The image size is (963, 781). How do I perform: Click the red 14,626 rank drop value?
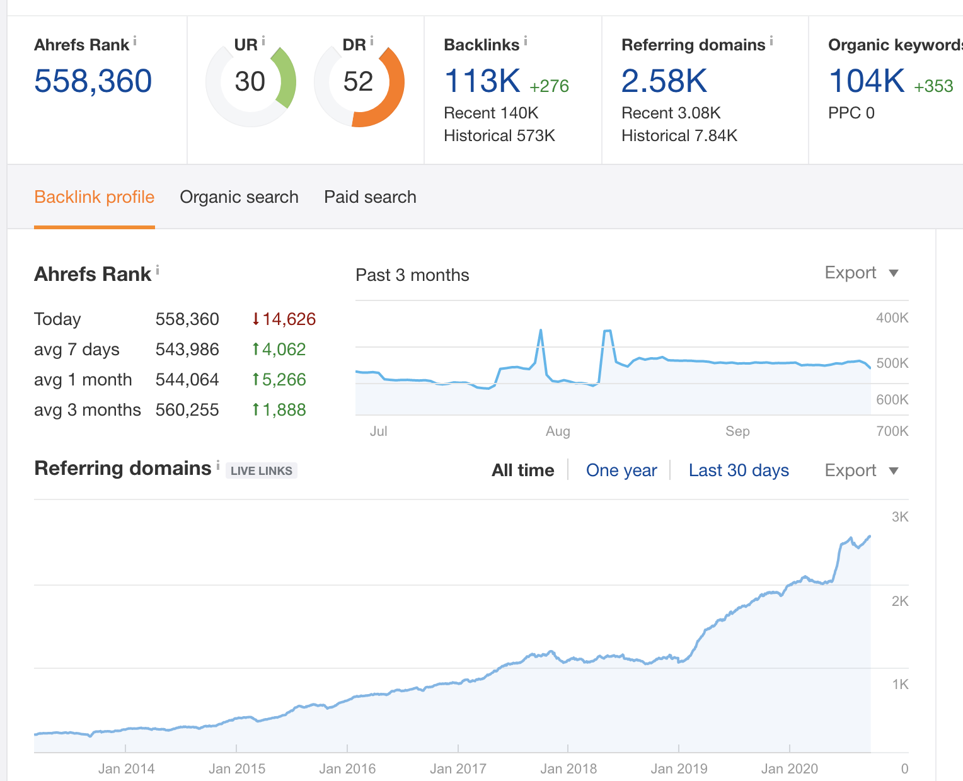(284, 319)
